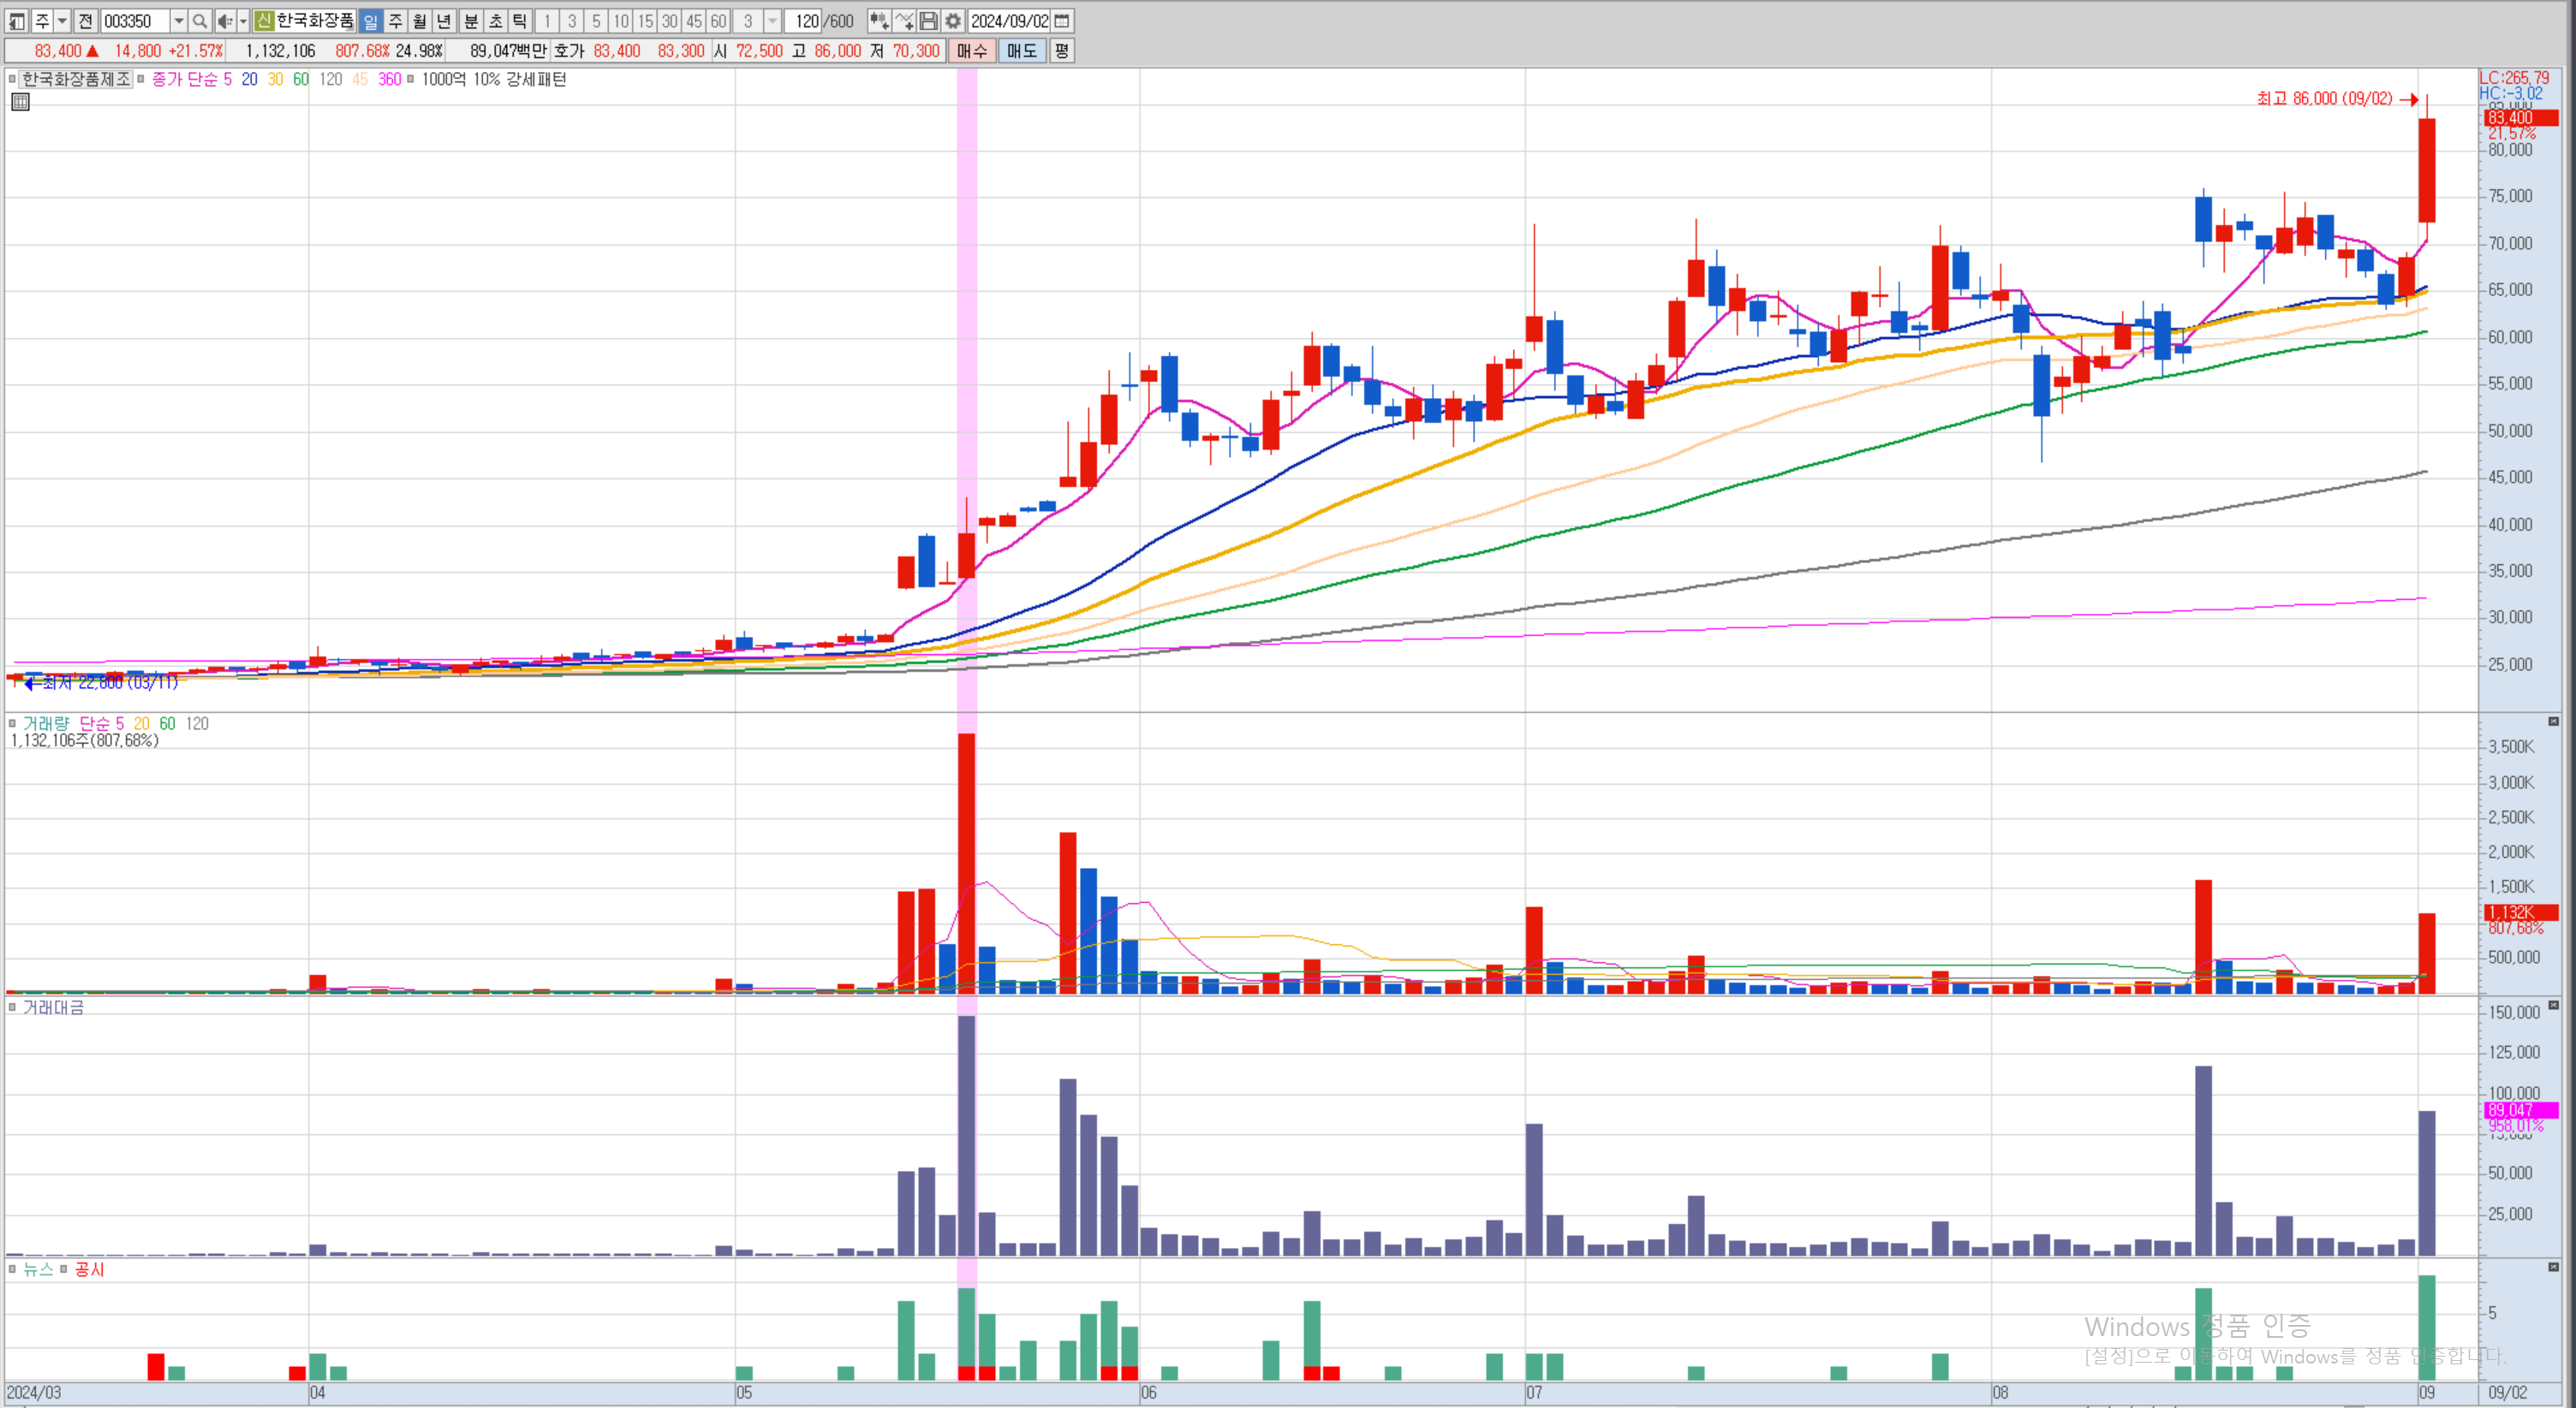Toggle the 한국화장품제조 price series checkbox

tap(12, 79)
